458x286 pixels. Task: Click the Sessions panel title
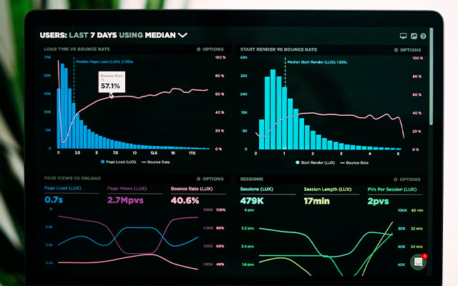coord(251,179)
